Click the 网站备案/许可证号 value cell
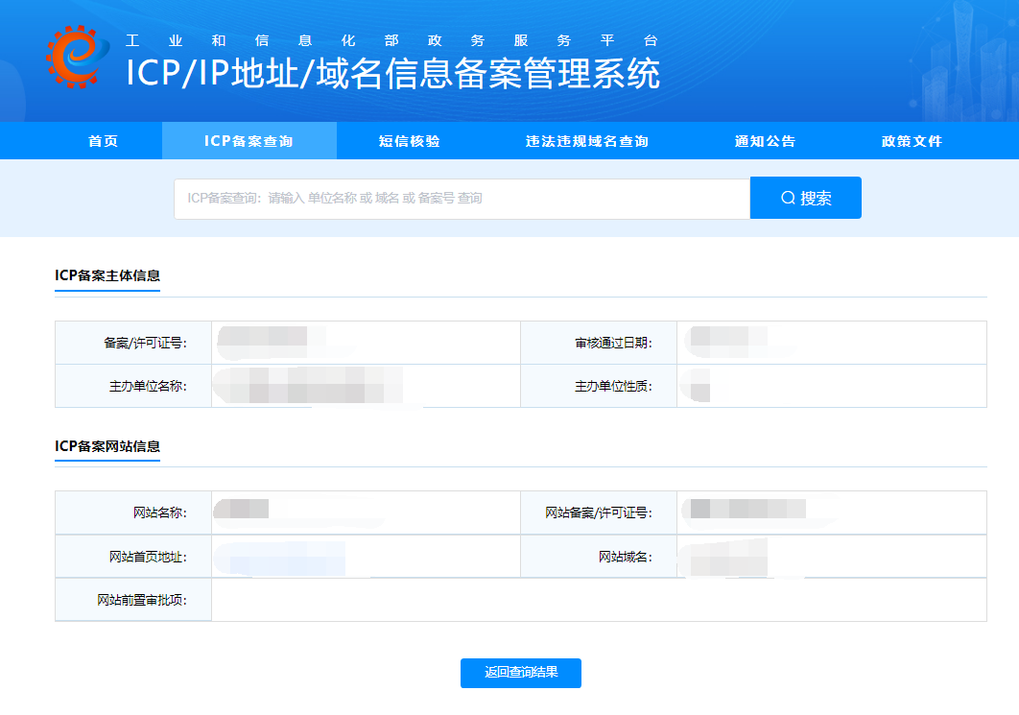The width and height of the screenshot is (1019, 715). point(832,512)
